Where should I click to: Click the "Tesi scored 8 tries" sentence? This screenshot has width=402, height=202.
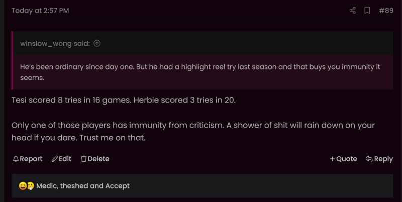tap(124, 100)
